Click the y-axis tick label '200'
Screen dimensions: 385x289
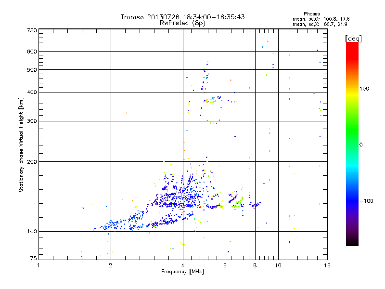click(x=32, y=162)
